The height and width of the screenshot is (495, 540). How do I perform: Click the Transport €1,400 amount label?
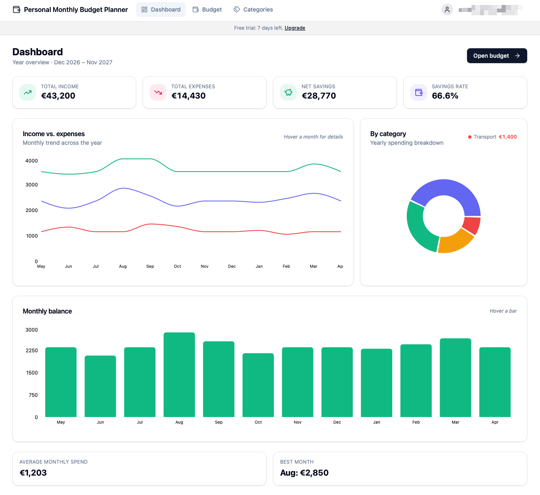(x=508, y=137)
